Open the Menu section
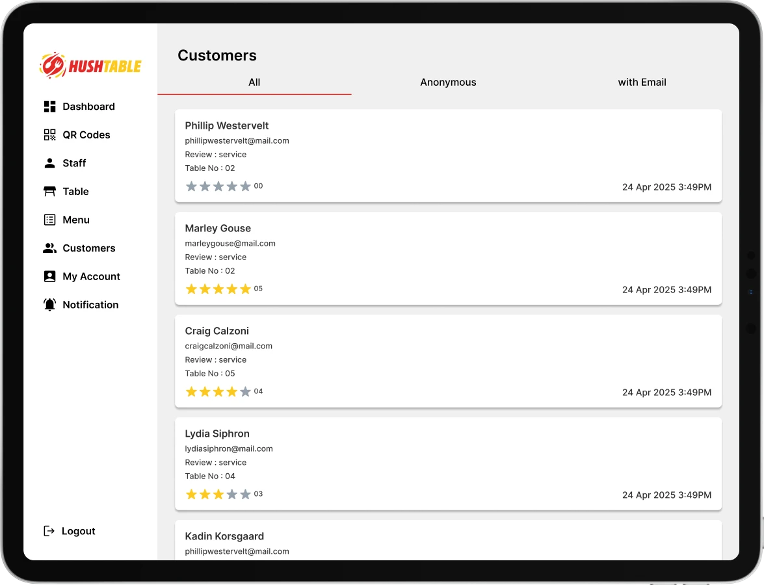Image resolution: width=764 pixels, height=585 pixels. click(x=76, y=220)
